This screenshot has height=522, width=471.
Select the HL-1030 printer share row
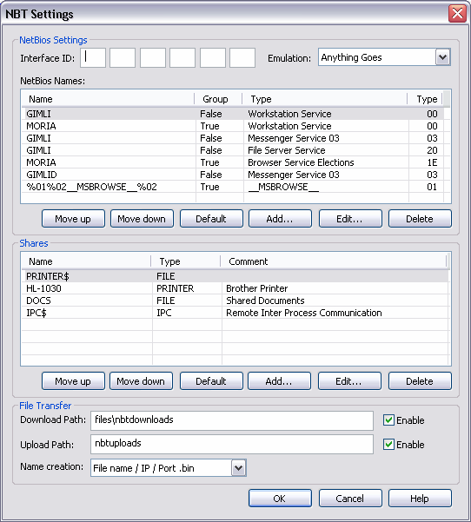click(235, 288)
